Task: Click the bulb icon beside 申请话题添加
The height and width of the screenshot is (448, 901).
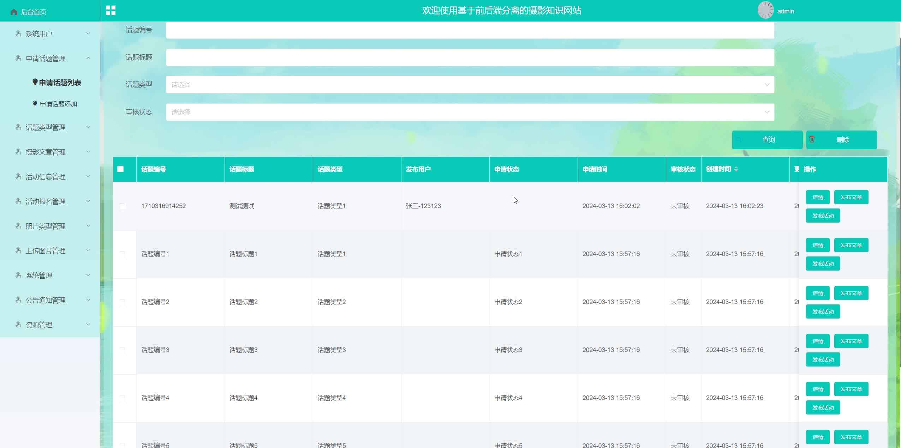Action: [35, 103]
